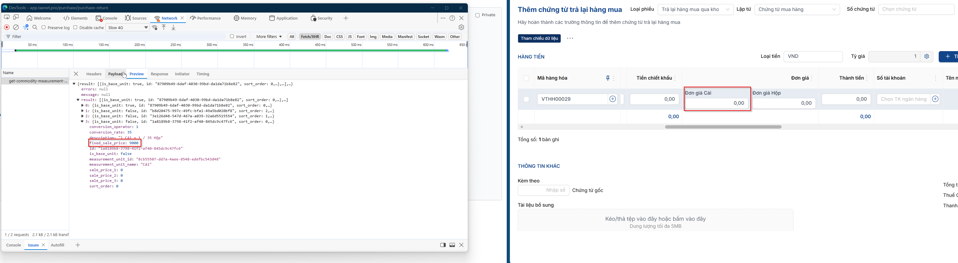Clear the network log
958x263 pixels.
[16, 27]
